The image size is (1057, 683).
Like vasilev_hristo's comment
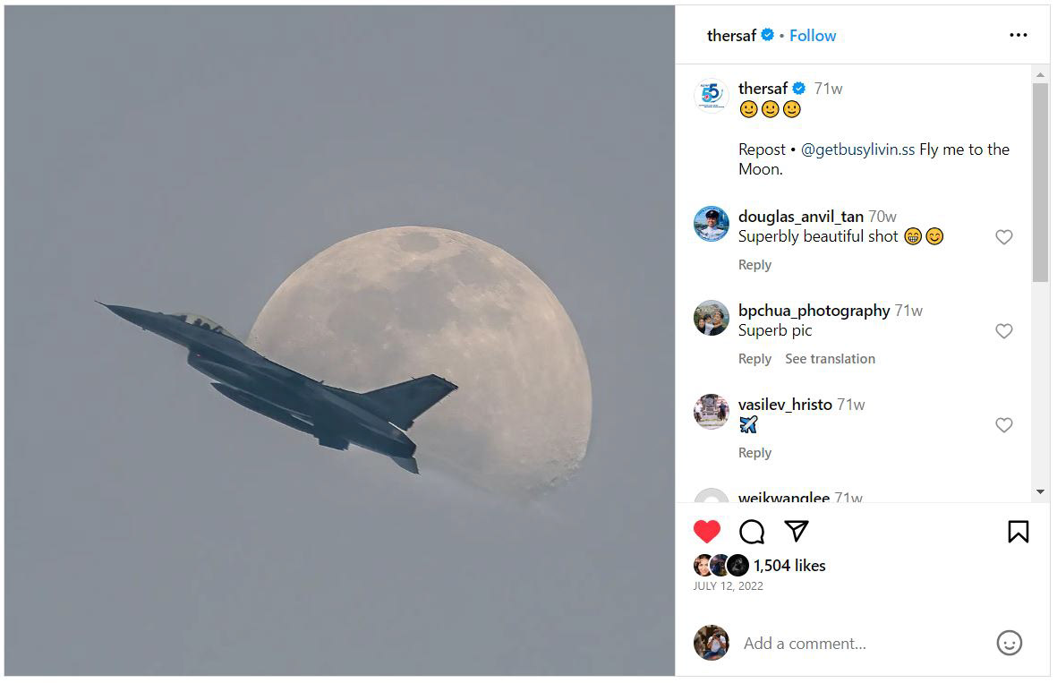(x=1004, y=425)
